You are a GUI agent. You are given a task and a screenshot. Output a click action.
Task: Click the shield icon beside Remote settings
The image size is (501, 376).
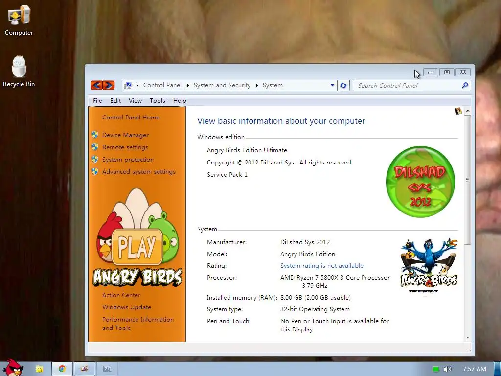pyautogui.click(x=95, y=147)
